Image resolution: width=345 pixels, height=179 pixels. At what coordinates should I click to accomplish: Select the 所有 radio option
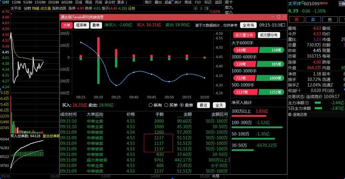coord(150,105)
